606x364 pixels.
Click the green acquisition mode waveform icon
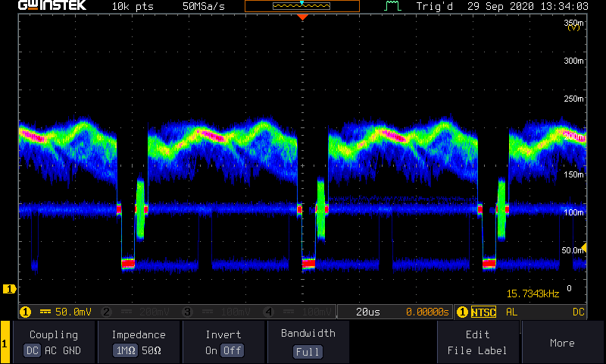(392, 6)
